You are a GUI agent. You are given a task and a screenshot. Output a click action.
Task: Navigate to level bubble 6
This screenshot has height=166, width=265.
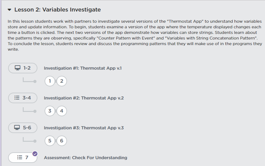pyautogui.click(x=62, y=141)
